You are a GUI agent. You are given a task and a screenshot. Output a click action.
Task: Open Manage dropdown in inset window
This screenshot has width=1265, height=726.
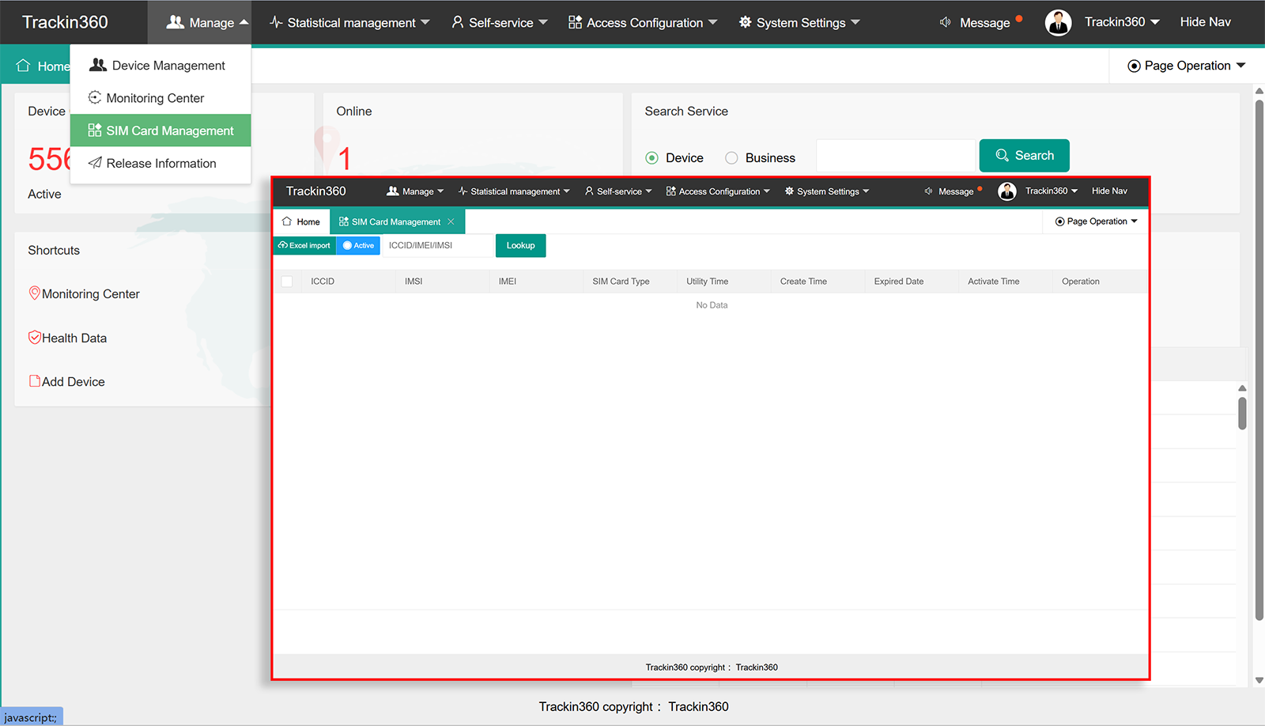(415, 191)
